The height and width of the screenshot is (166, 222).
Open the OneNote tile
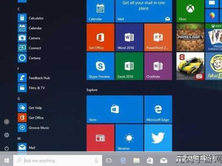click(x=158, y=66)
